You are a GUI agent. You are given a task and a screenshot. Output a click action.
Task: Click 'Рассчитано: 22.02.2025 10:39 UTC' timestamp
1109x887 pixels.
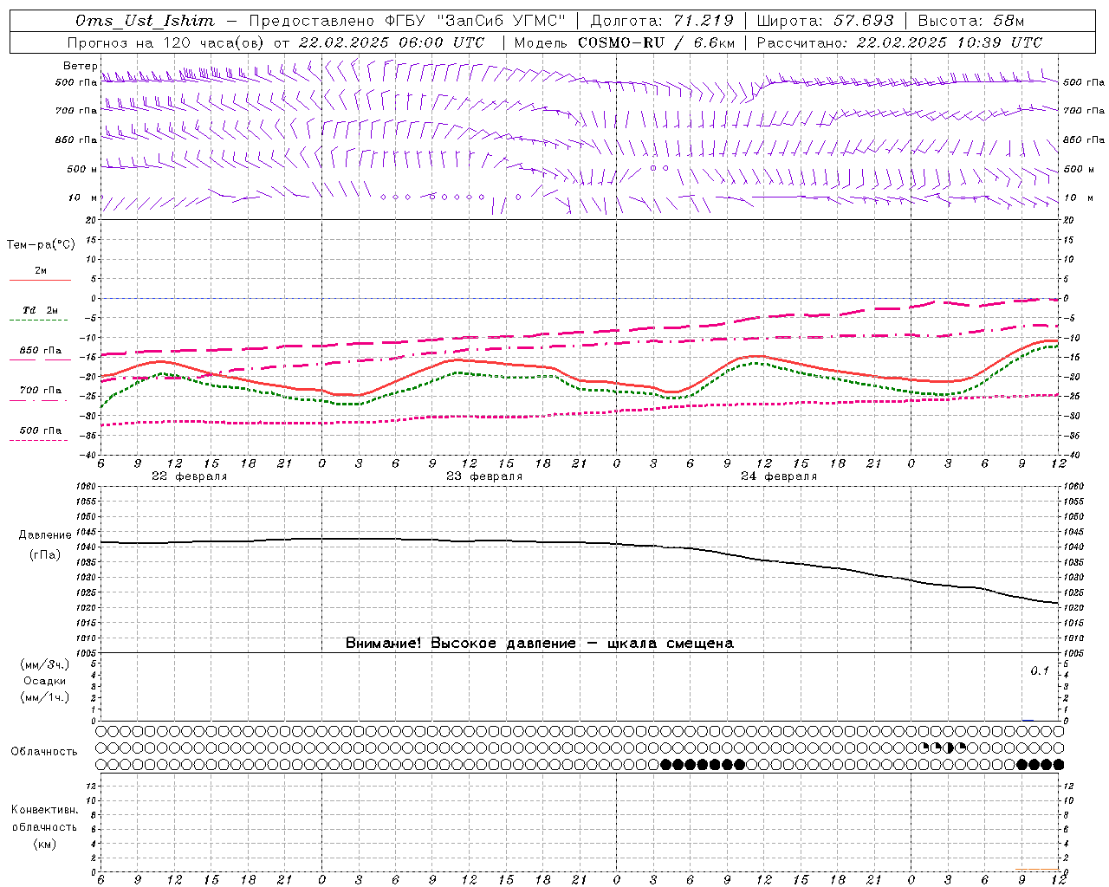(900, 42)
